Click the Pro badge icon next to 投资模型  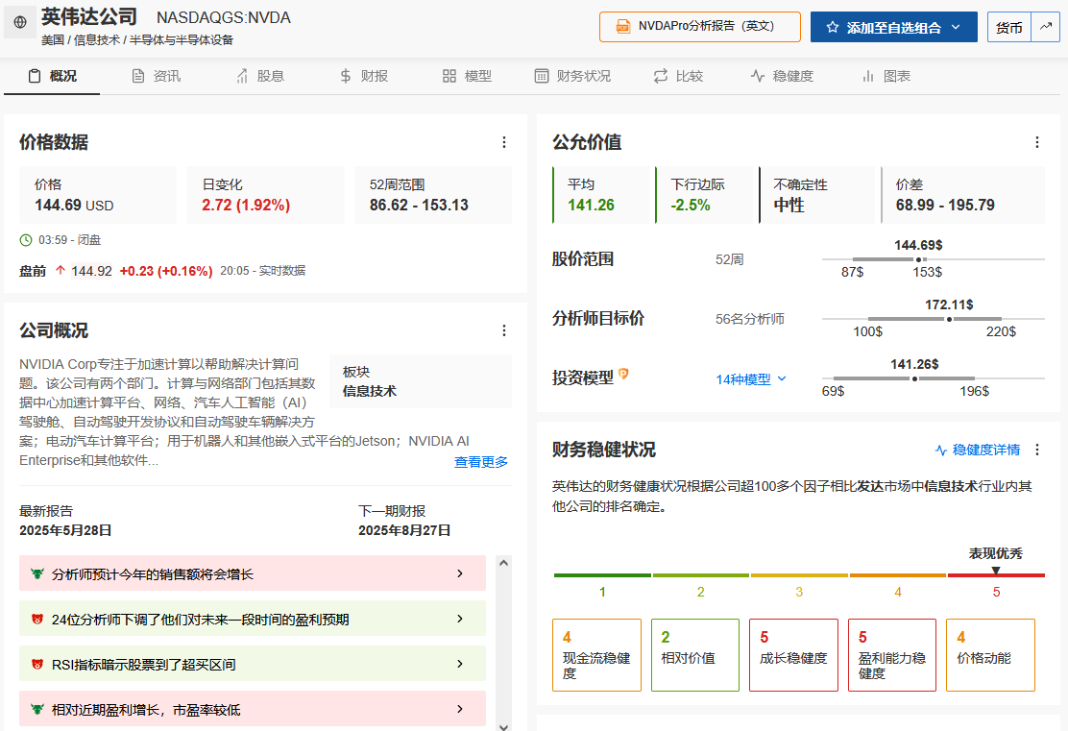tap(624, 374)
